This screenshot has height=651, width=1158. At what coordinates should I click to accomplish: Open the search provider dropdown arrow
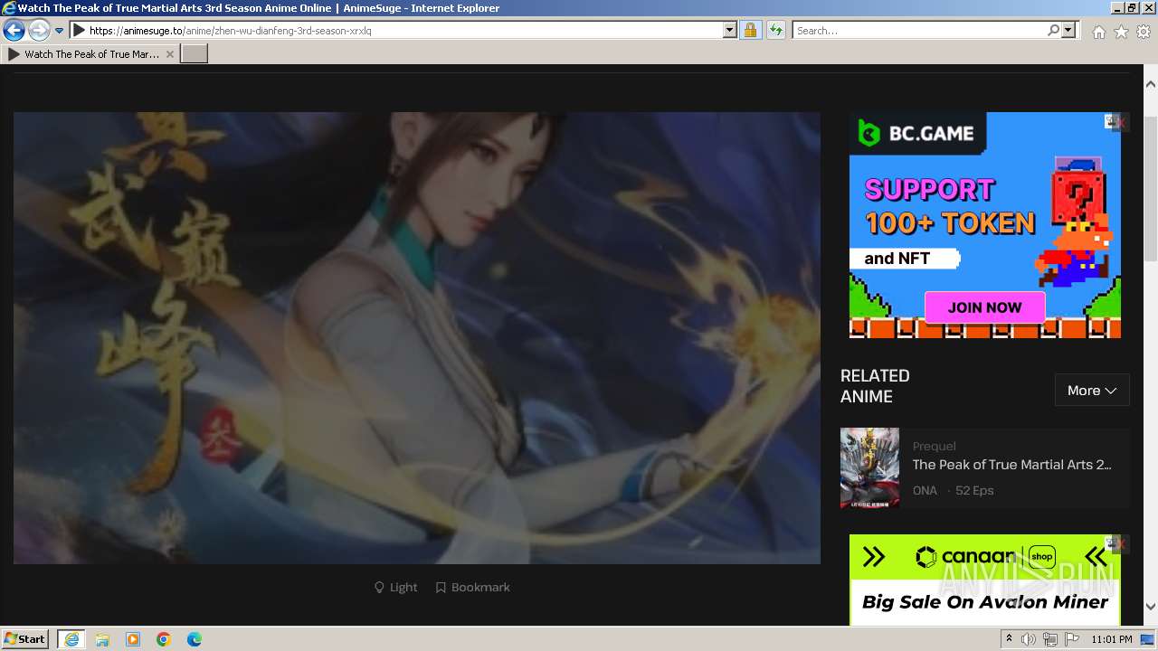point(1069,30)
